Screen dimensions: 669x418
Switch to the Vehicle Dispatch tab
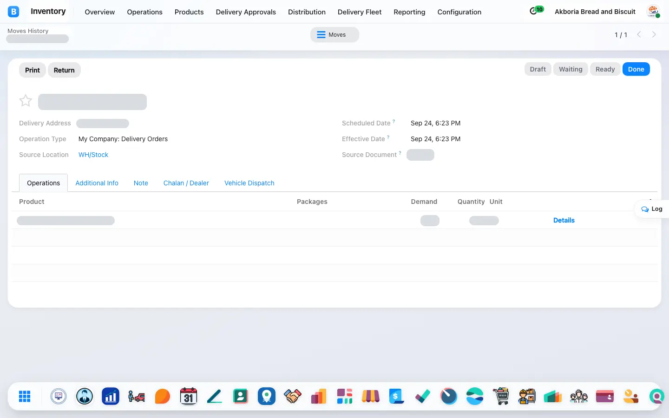(x=249, y=183)
